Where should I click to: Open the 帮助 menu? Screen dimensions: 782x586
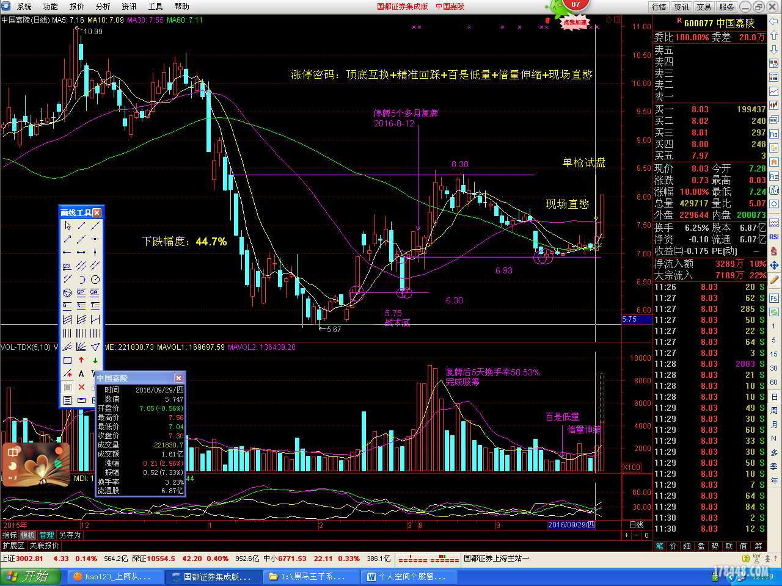(182, 6)
